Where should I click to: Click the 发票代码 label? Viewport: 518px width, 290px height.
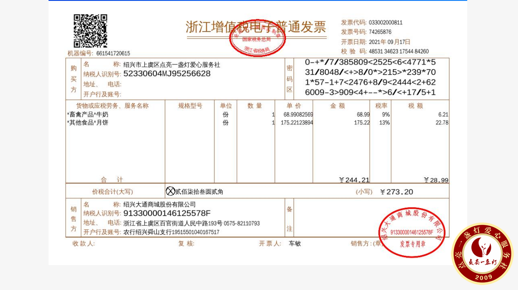click(354, 22)
